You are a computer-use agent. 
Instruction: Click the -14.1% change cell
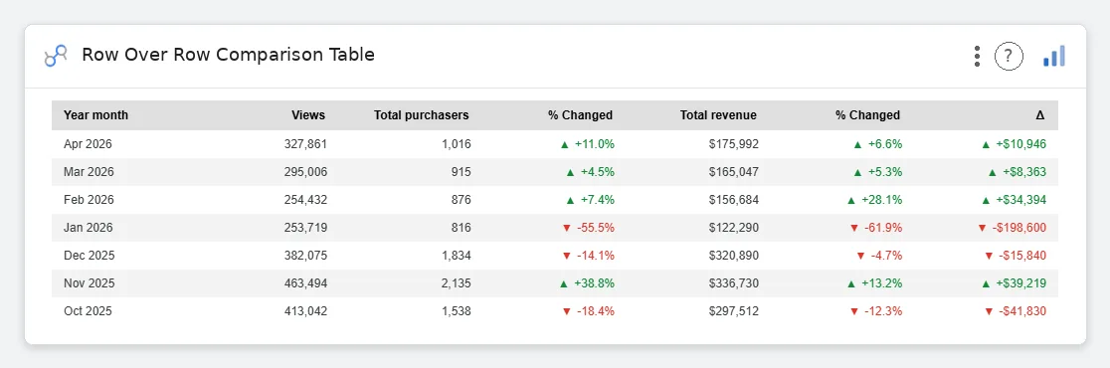[588, 256]
